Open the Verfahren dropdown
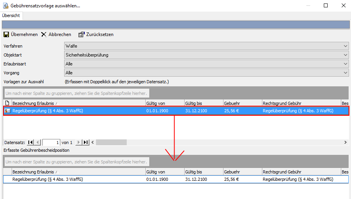The image size is (351, 199). click(346, 46)
